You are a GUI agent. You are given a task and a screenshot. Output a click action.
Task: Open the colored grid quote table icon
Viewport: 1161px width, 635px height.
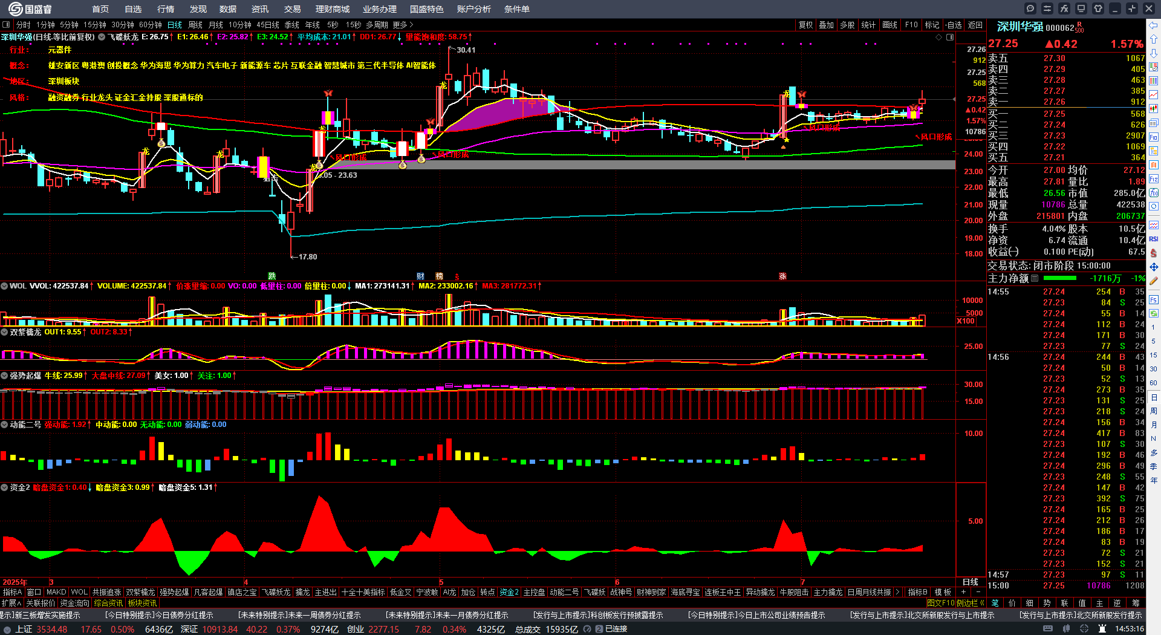tap(1154, 81)
